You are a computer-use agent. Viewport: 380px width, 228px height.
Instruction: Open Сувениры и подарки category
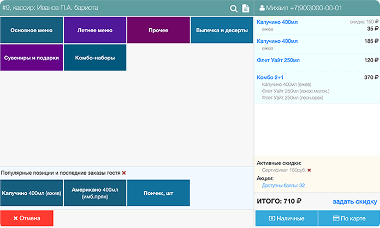[x=32, y=57]
